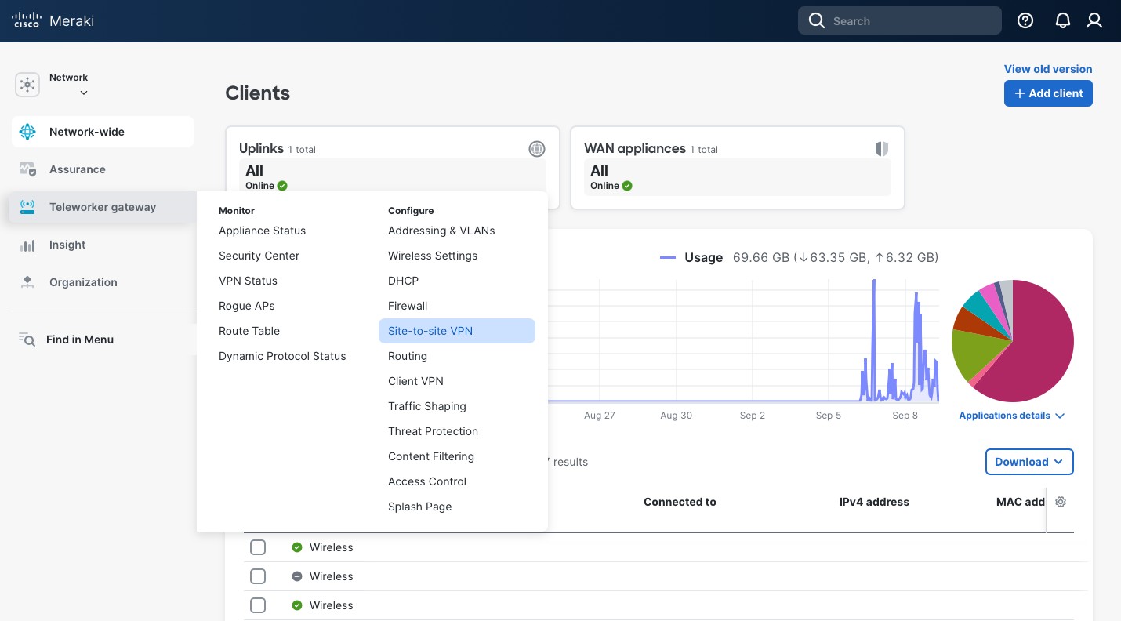Expand Applications details

click(x=1011, y=416)
